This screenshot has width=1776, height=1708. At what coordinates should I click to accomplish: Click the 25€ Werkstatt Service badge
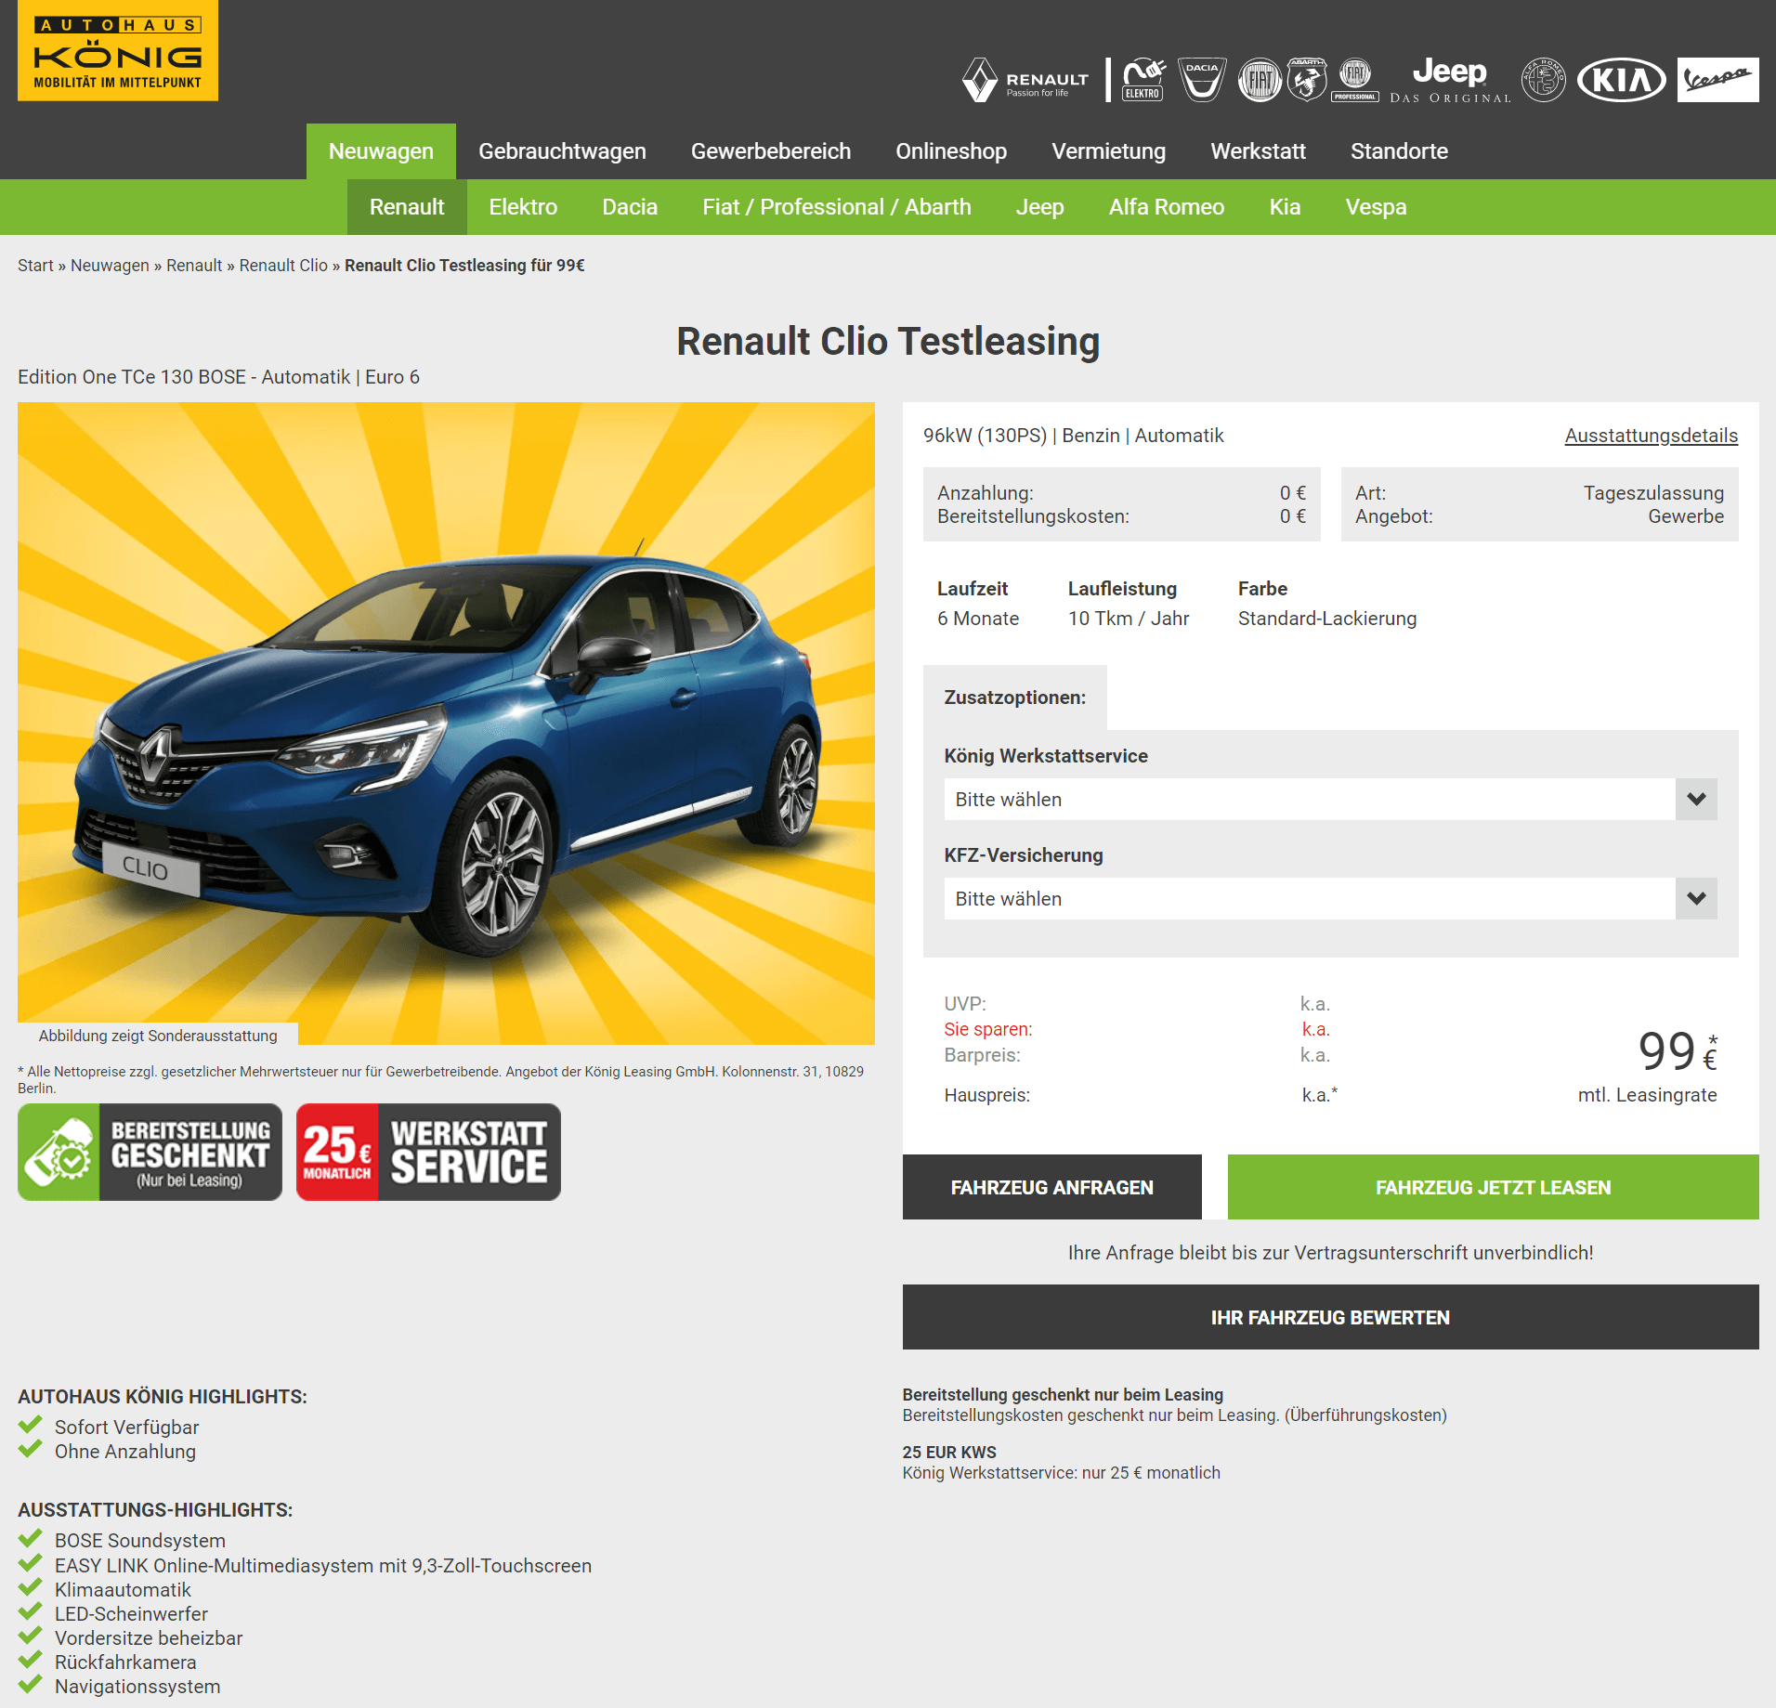coord(428,1153)
